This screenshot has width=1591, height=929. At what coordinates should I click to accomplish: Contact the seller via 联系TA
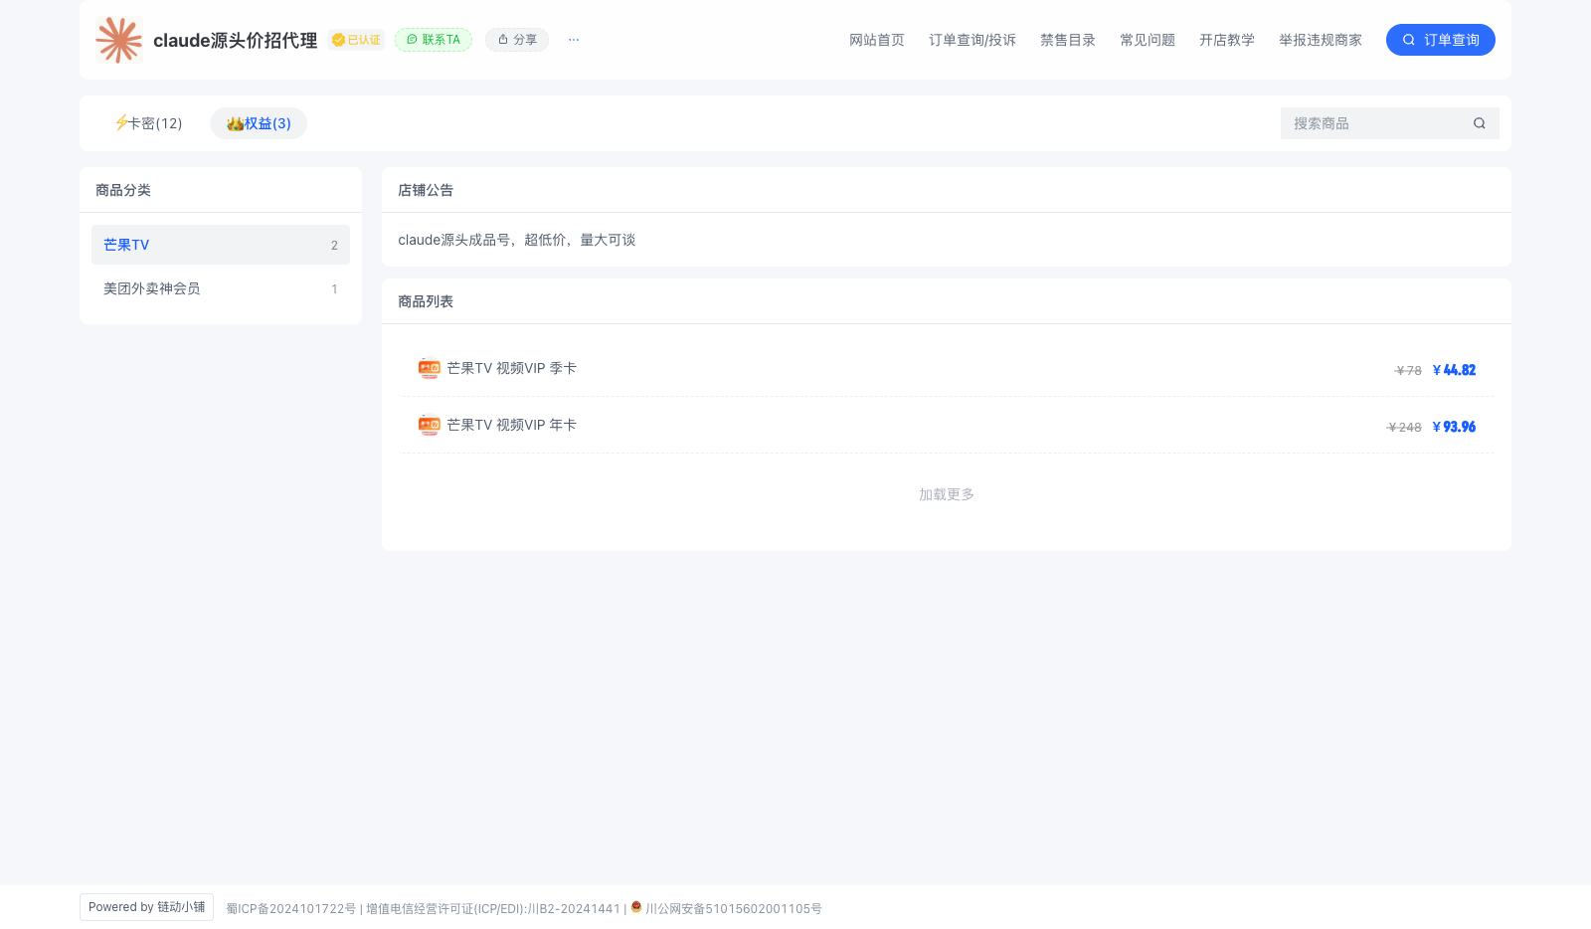coord(434,40)
